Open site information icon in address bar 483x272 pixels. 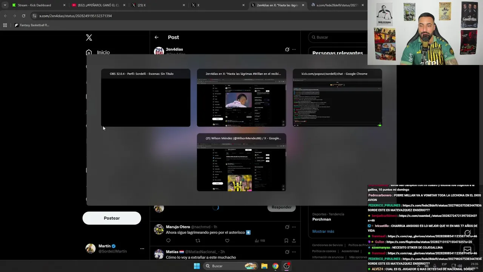click(x=34, y=16)
